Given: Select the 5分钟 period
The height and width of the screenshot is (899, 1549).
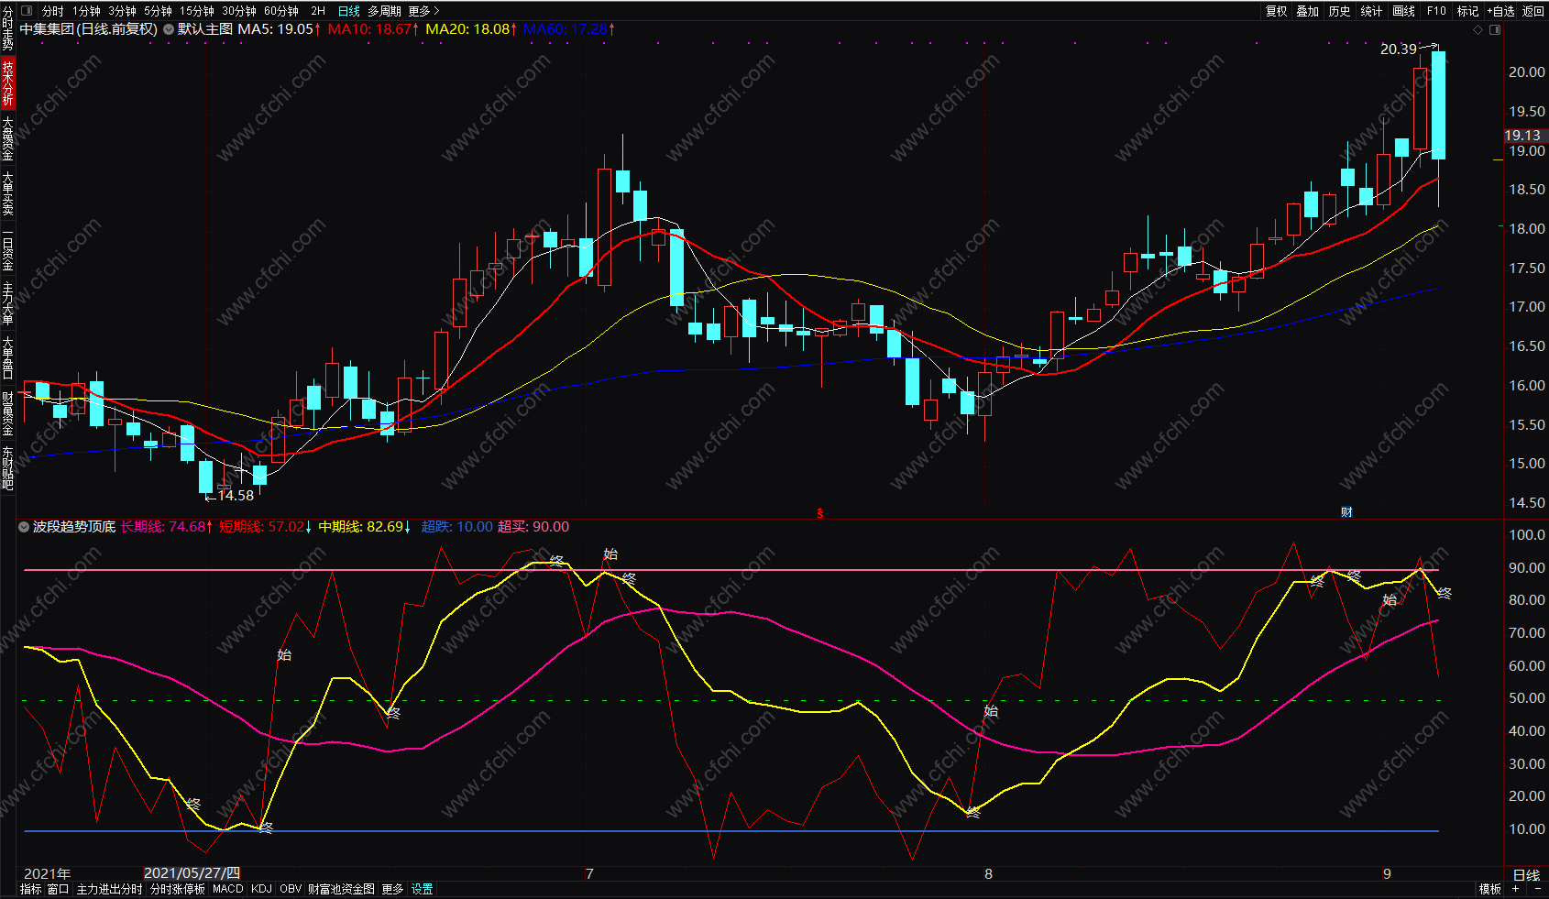Looking at the screenshot, I should 158,11.
